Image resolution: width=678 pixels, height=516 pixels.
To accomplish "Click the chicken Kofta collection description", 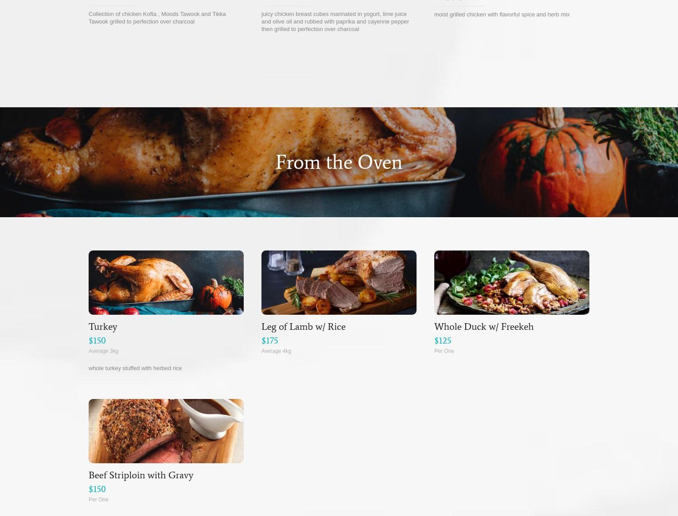I will [x=157, y=18].
